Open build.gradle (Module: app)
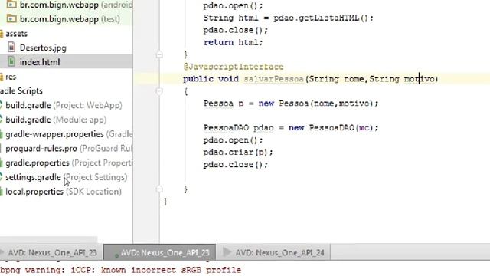Screen dimensions: 490x276 click(56, 120)
